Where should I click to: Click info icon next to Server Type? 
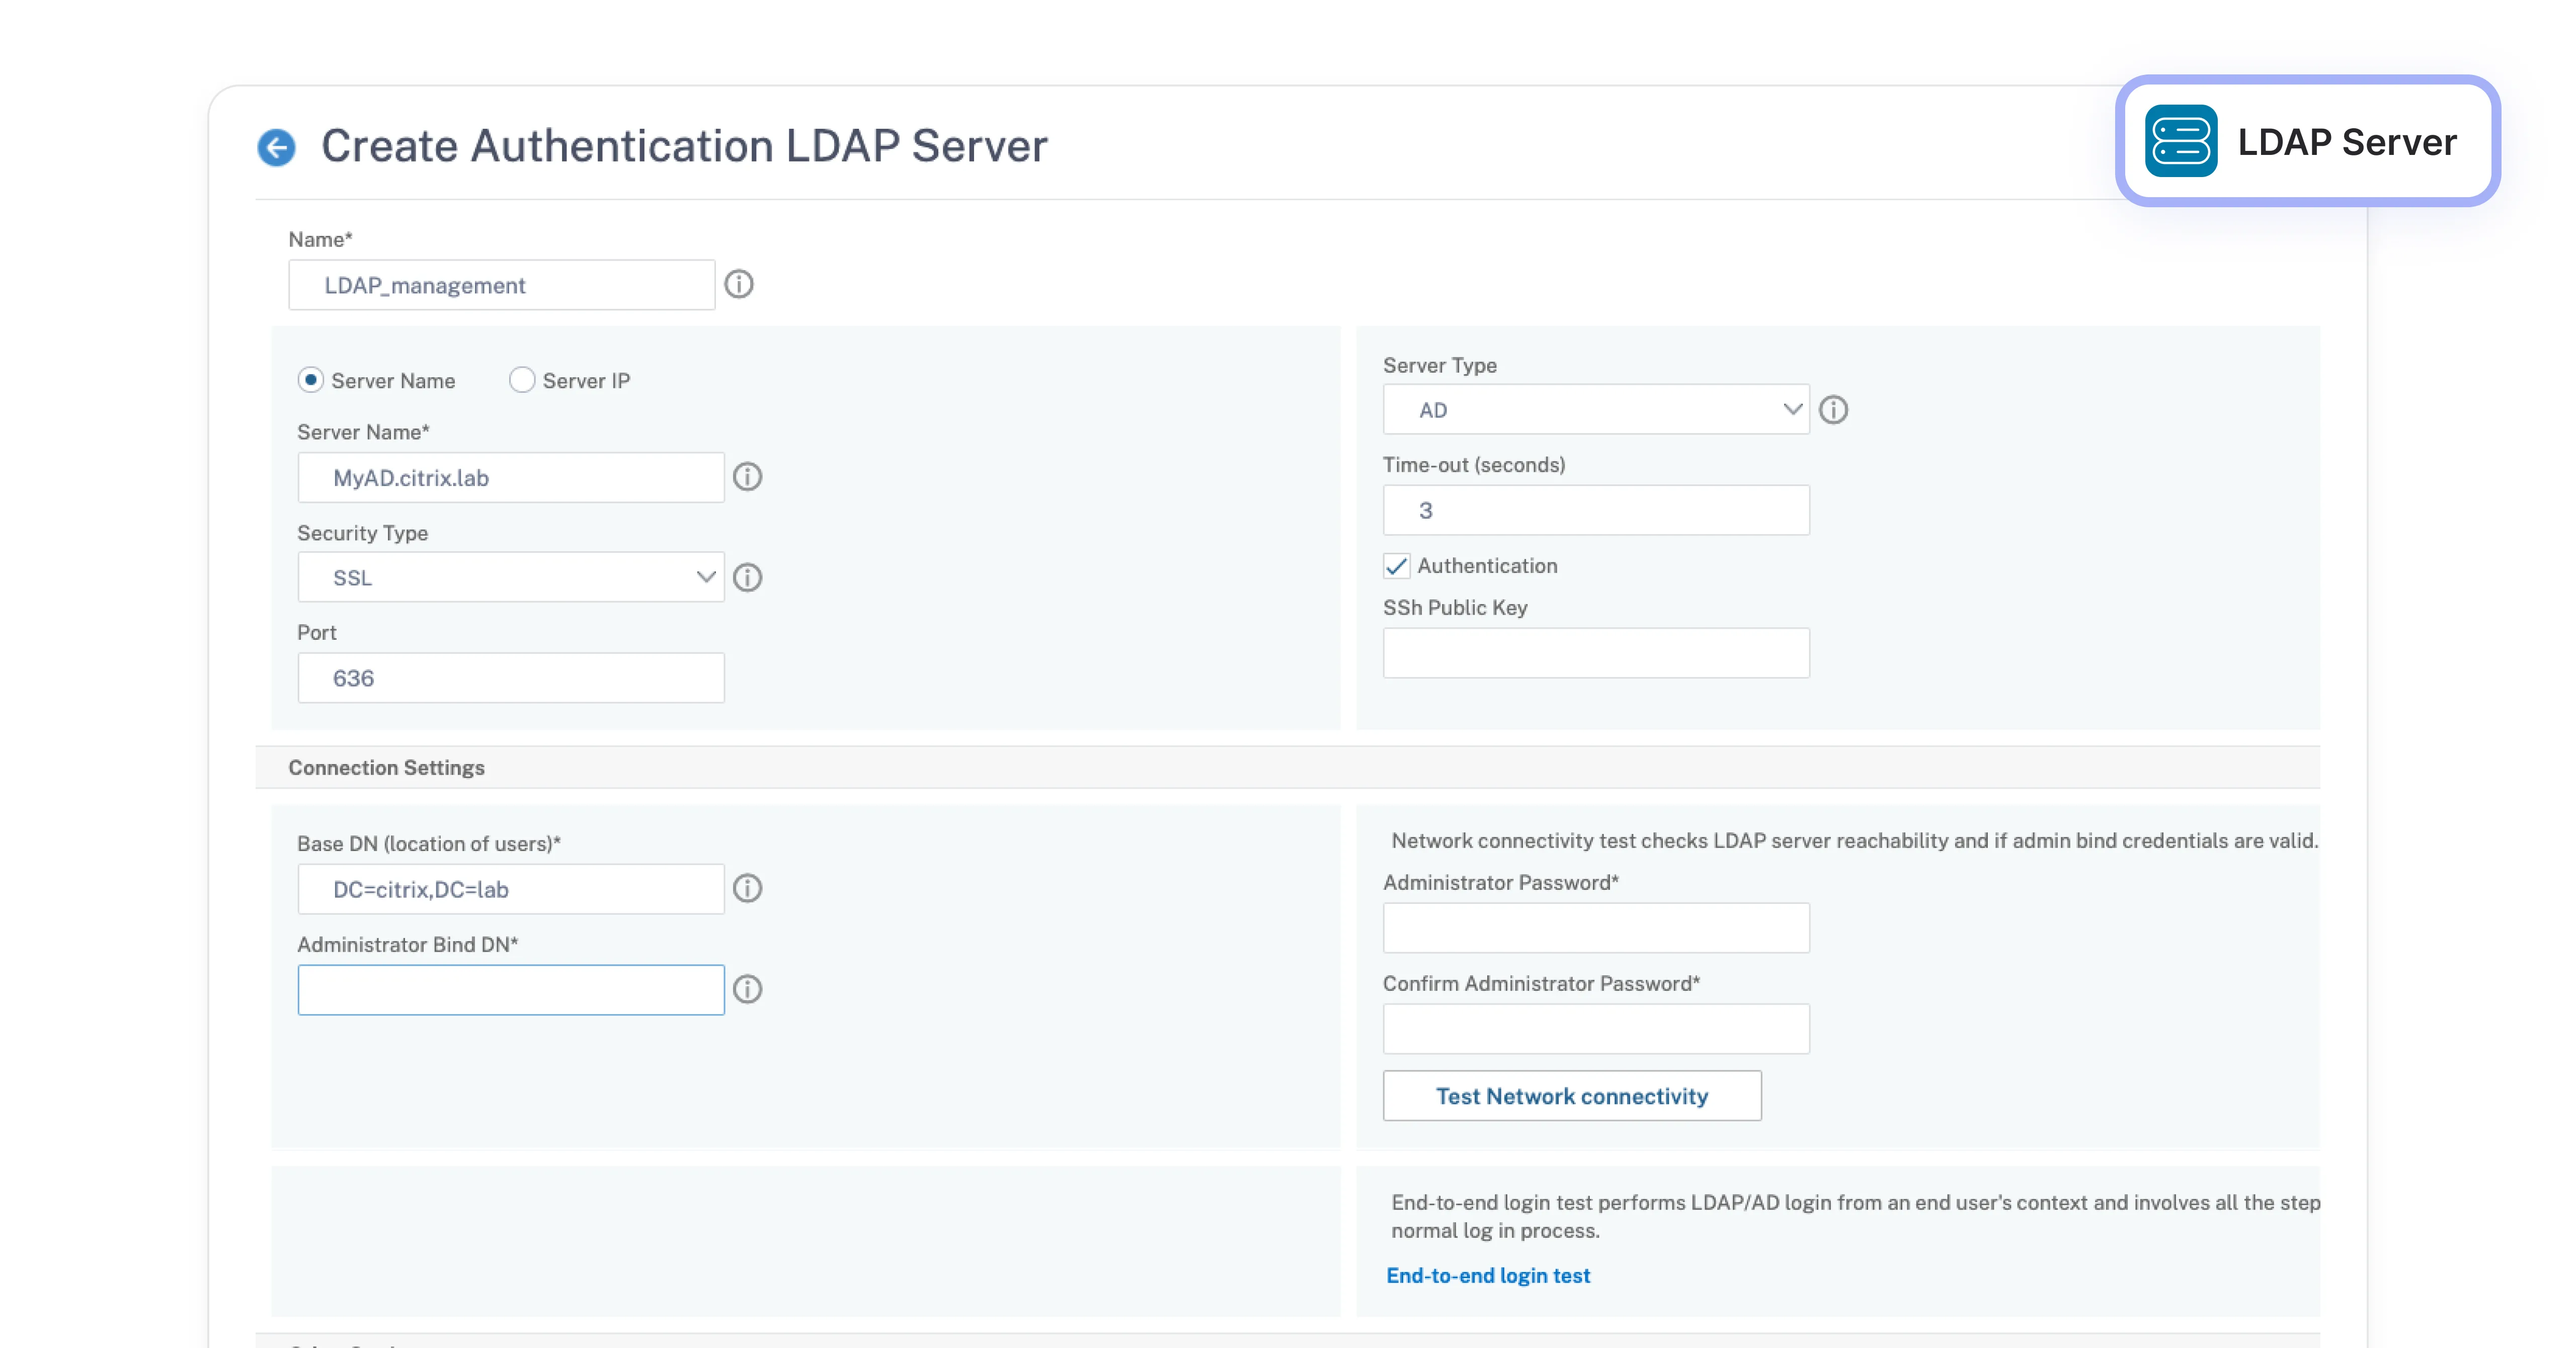coord(1833,410)
